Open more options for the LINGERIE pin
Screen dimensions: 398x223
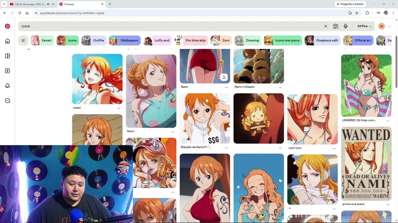[388, 121]
